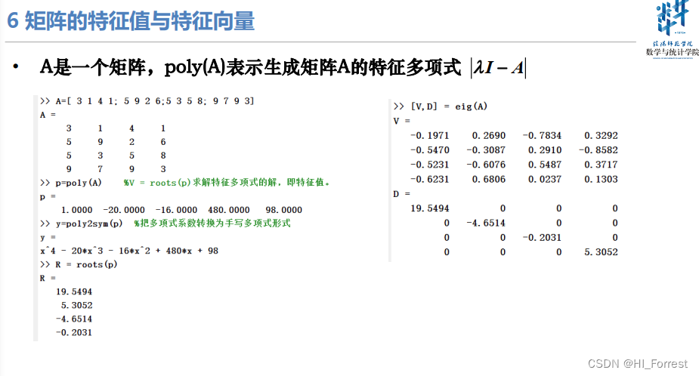Click value 0.3717 in matrix V
Image resolution: width=699 pixels, height=376 pixels.
pyautogui.click(x=601, y=165)
